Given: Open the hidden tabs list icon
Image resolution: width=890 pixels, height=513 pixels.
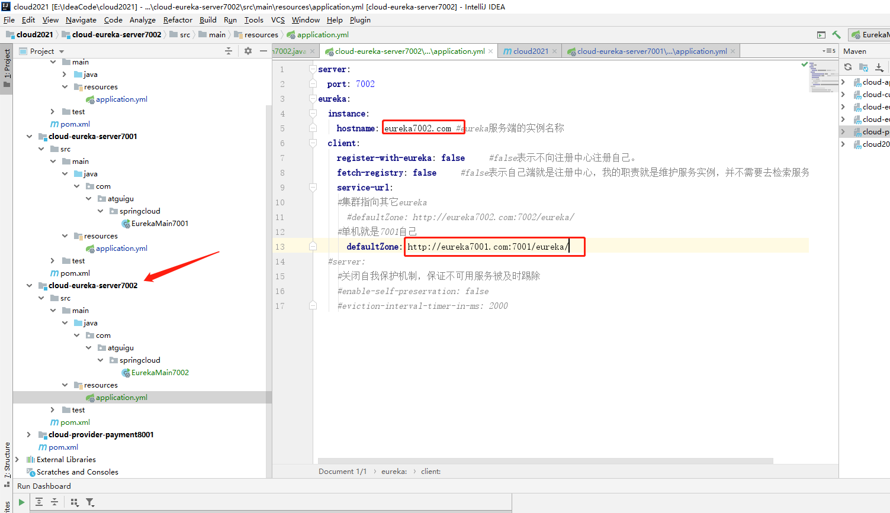Looking at the screenshot, I should coord(829,51).
